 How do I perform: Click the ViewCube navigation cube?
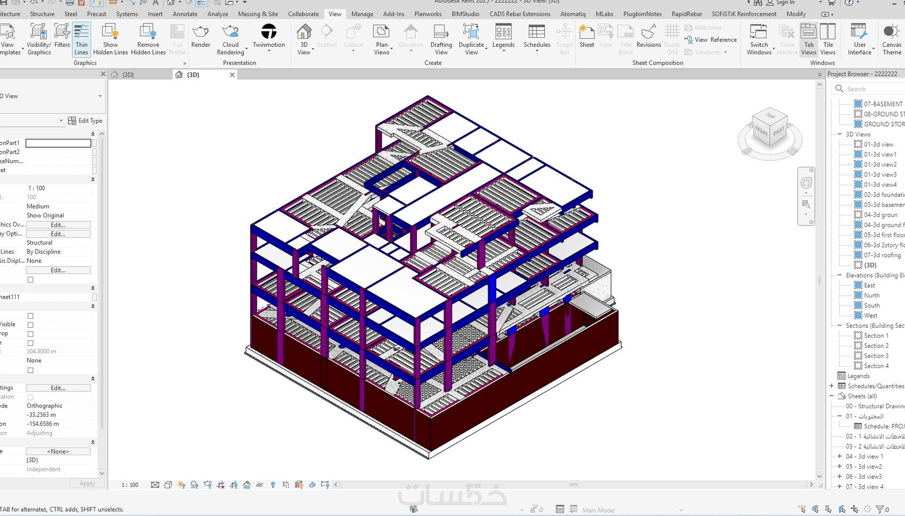click(770, 127)
